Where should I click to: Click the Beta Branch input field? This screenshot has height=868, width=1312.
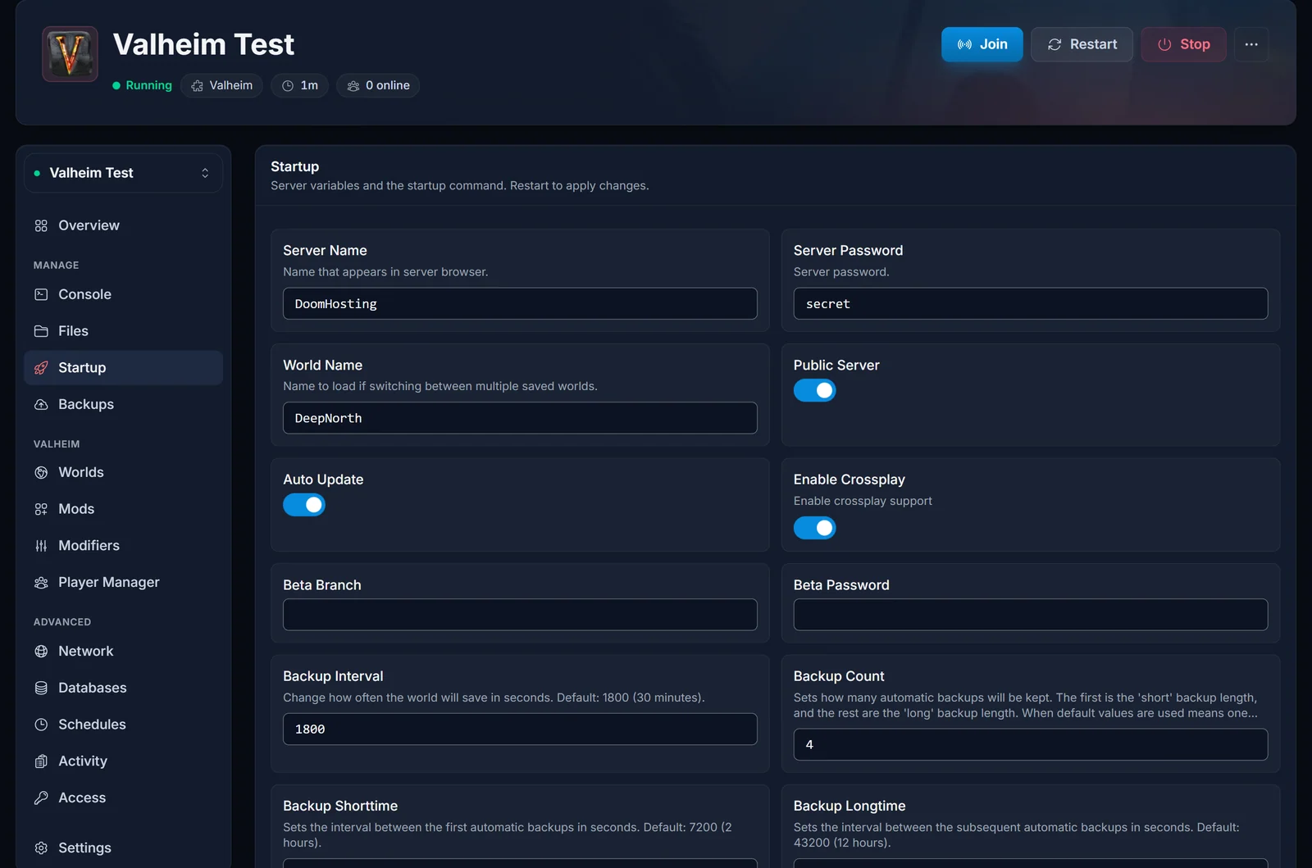click(x=520, y=615)
